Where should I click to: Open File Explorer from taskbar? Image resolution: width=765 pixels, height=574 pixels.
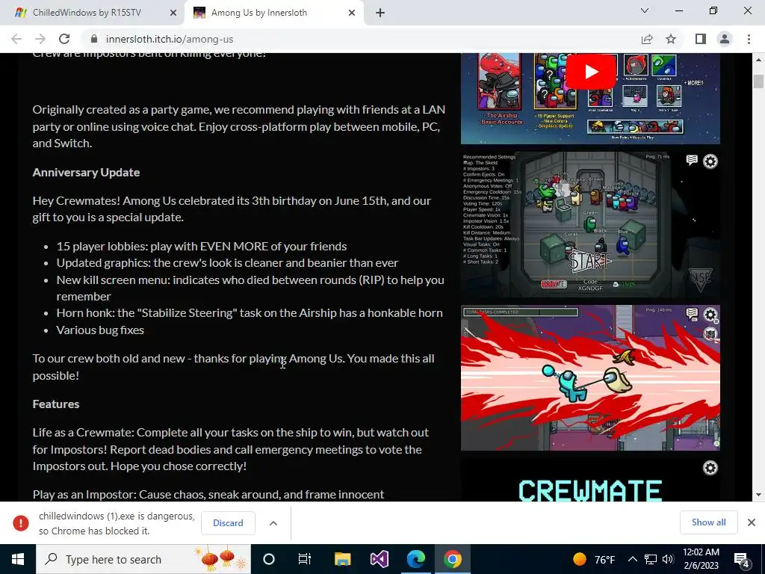(342, 559)
